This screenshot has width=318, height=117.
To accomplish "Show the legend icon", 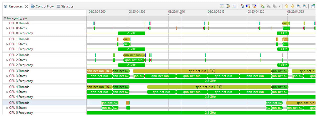I will [x=234, y=6].
